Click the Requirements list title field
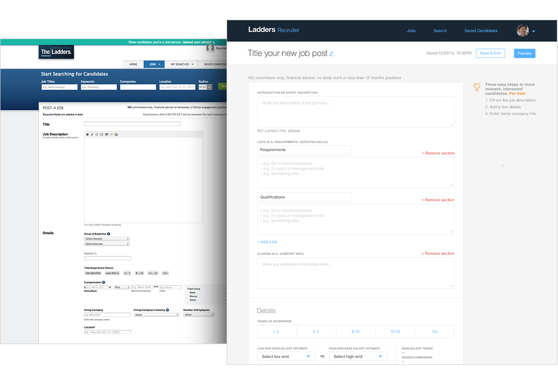This screenshot has height=384, width=558. click(x=304, y=150)
